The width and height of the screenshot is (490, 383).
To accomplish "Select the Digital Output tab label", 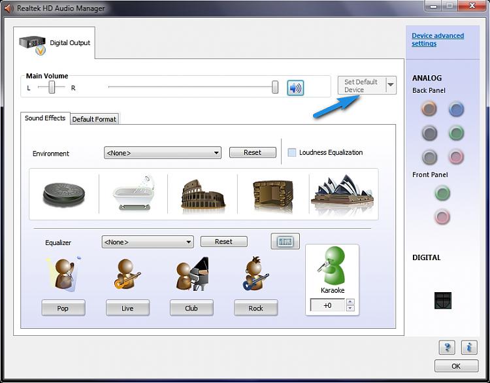I will tap(70, 43).
